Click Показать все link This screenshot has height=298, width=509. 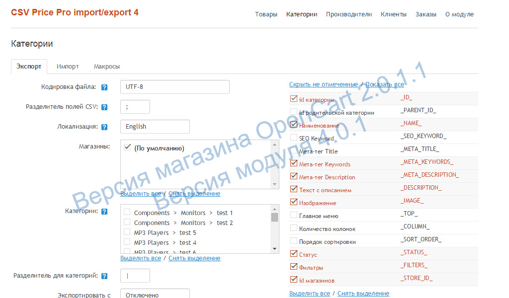(385, 84)
